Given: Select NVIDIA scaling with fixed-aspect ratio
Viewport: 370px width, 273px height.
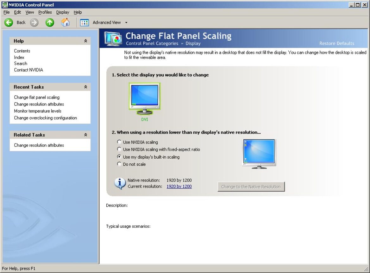Looking at the screenshot, I should click(x=119, y=149).
